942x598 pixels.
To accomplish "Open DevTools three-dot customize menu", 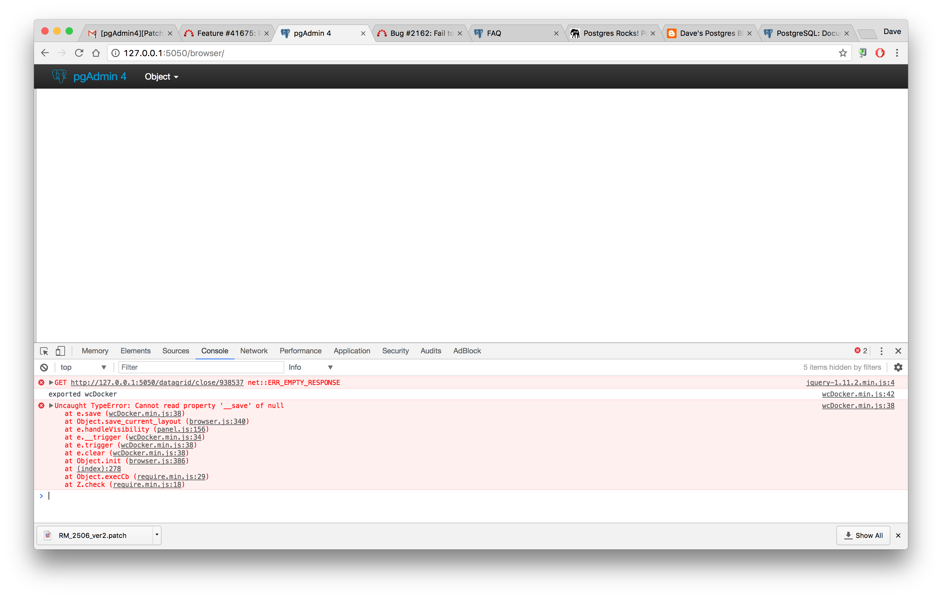I will (x=881, y=351).
